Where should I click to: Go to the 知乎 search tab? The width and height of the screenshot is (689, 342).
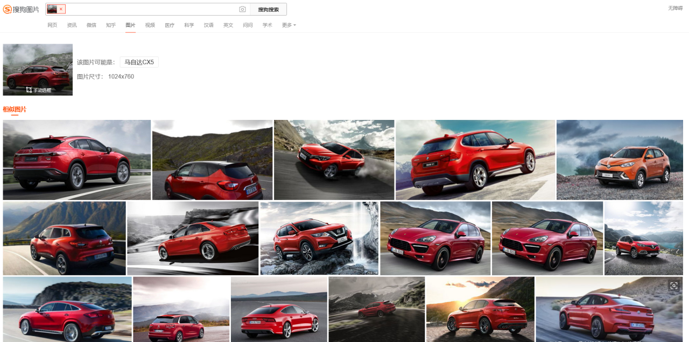(x=111, y=25)
